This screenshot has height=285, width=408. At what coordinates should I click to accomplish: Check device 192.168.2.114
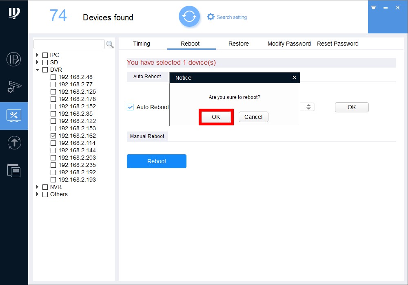[x=53, y=143]
